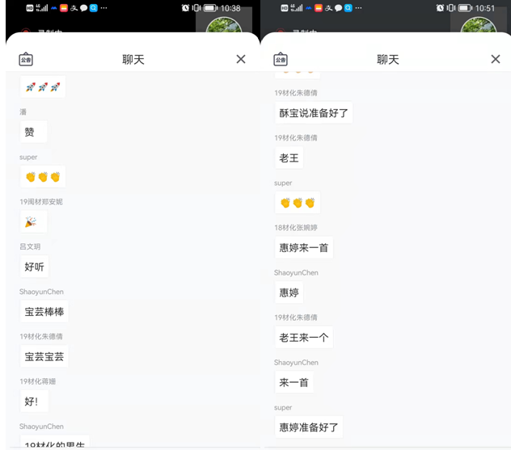Close the left chat panel with X

pyautogui.click(x=241, y=59)
